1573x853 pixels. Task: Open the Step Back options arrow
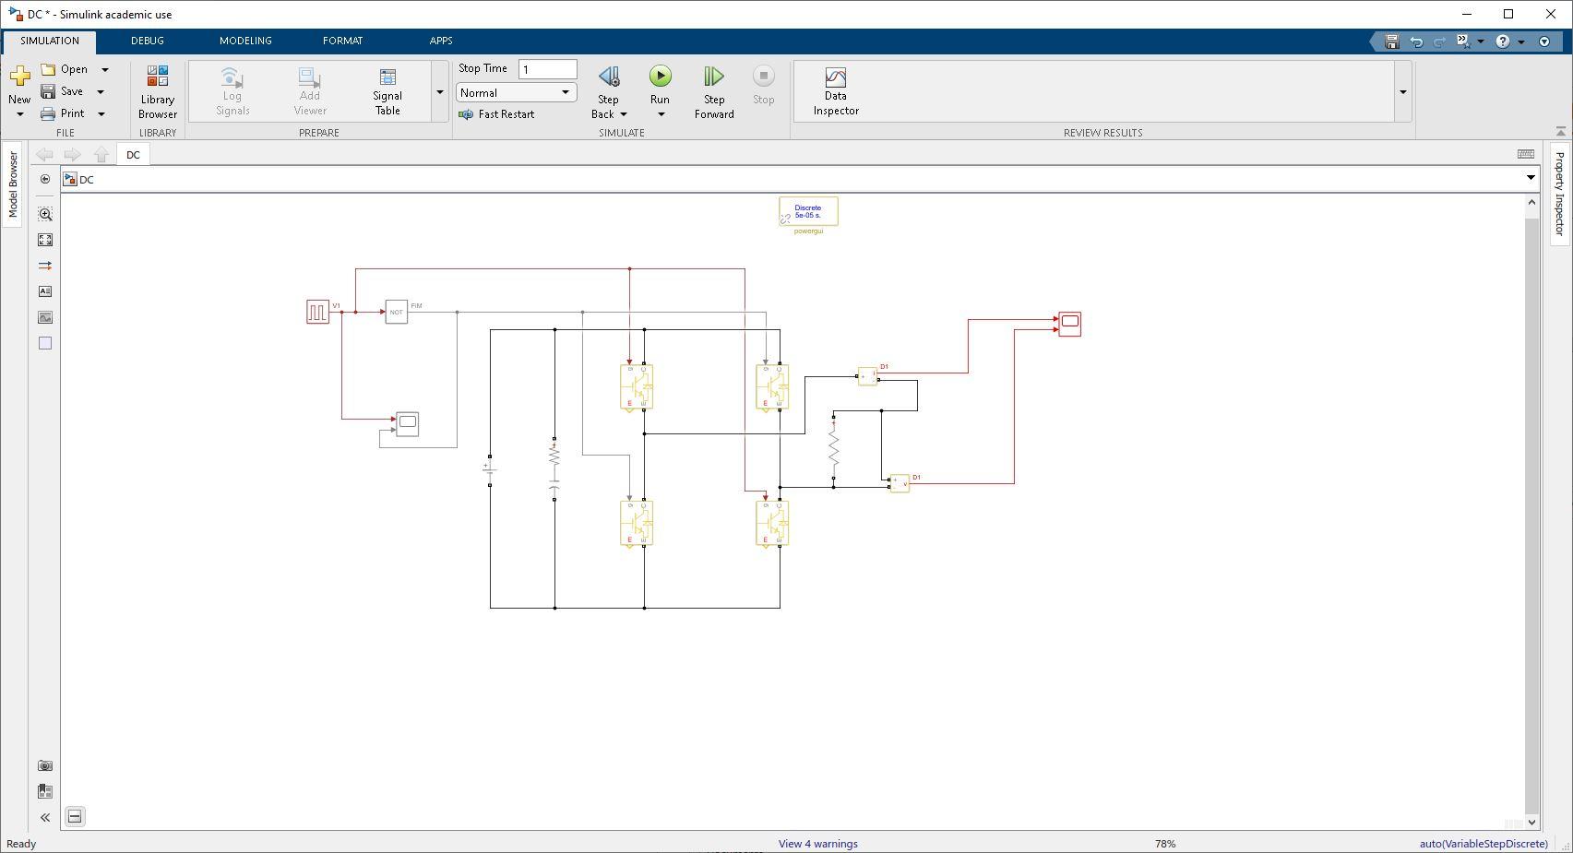[623, 114]
